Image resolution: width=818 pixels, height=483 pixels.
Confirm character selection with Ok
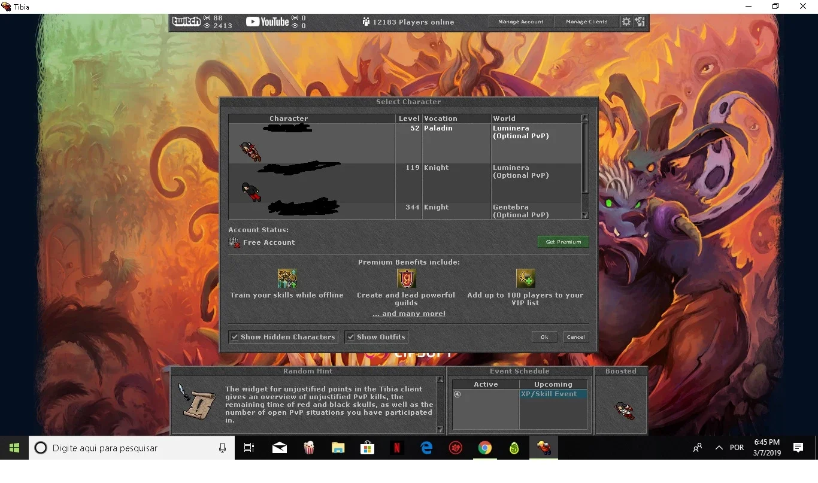coord(544,337)
